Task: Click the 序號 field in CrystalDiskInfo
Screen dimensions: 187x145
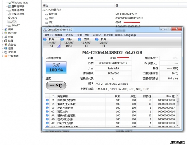Action: tap(113, 63)
